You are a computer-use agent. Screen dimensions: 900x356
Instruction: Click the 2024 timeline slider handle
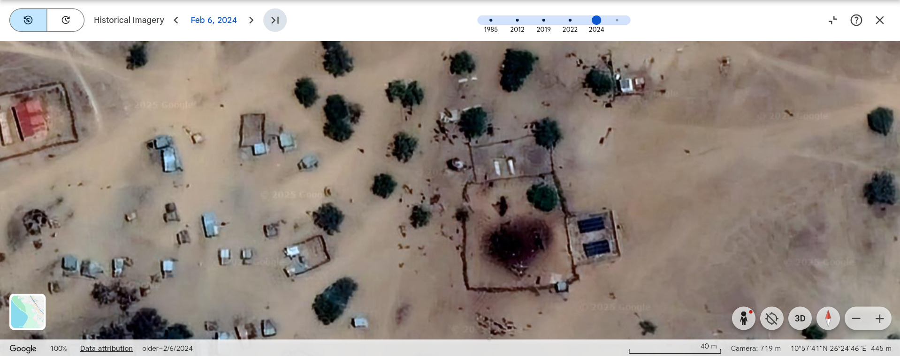(x=596, y=20)
